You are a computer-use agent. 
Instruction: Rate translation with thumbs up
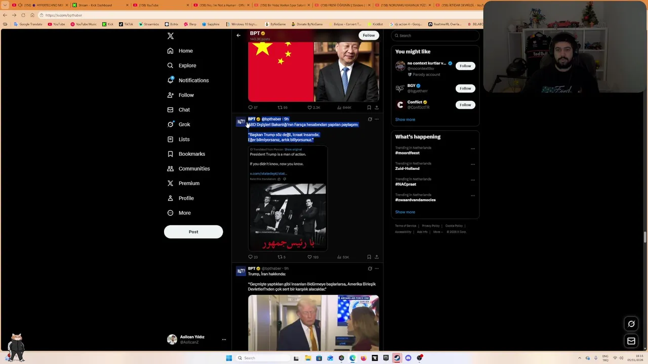pyautogui.click(x=279, y=179)
